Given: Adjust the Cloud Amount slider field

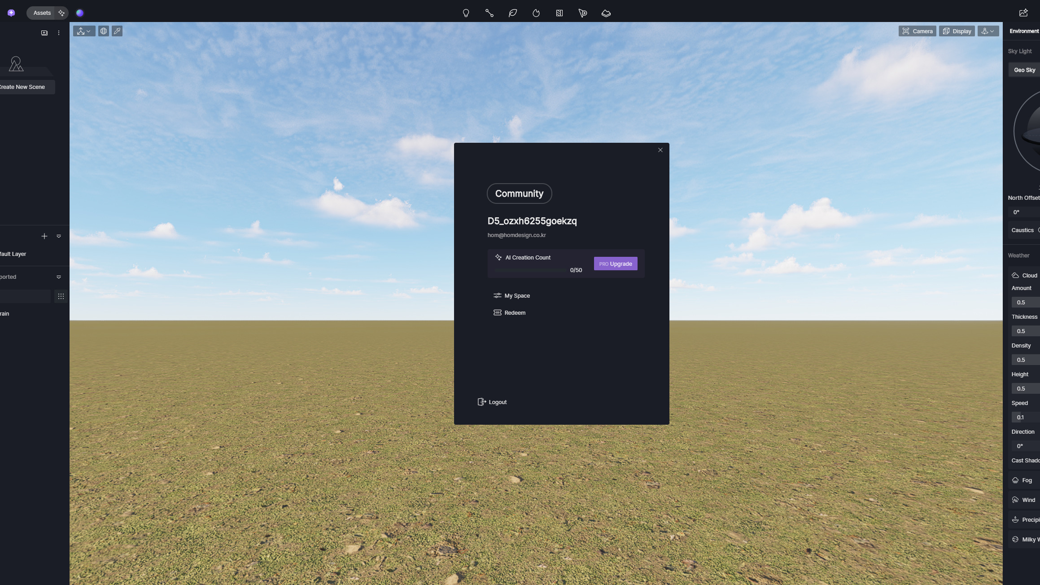Looking at the screenshot, I should pyautogui.click(x=1025, y=302).
